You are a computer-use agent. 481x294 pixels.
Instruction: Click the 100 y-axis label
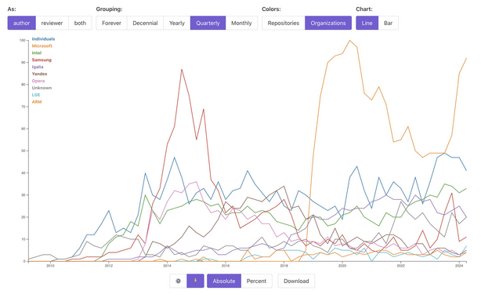(x=22, y=40)
